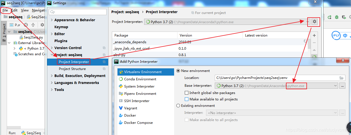Click the minus icon to uninstall package
The width and height of the screenshot is (351, 135).
(314, 43)
